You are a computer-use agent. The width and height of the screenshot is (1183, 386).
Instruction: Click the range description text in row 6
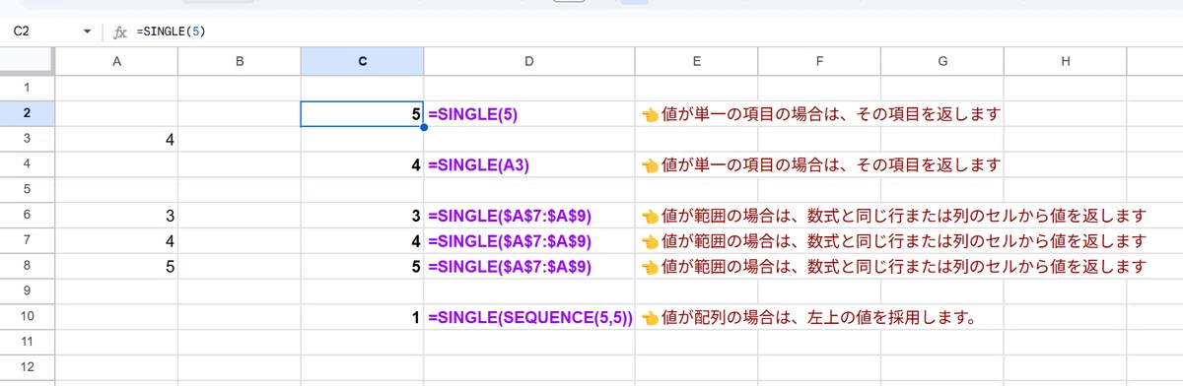[893, 216]
